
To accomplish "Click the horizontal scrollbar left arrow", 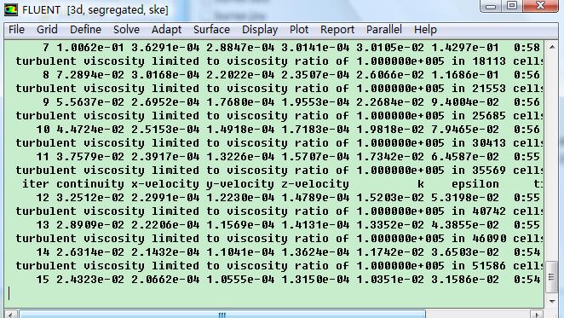I will tap(10, 315).
